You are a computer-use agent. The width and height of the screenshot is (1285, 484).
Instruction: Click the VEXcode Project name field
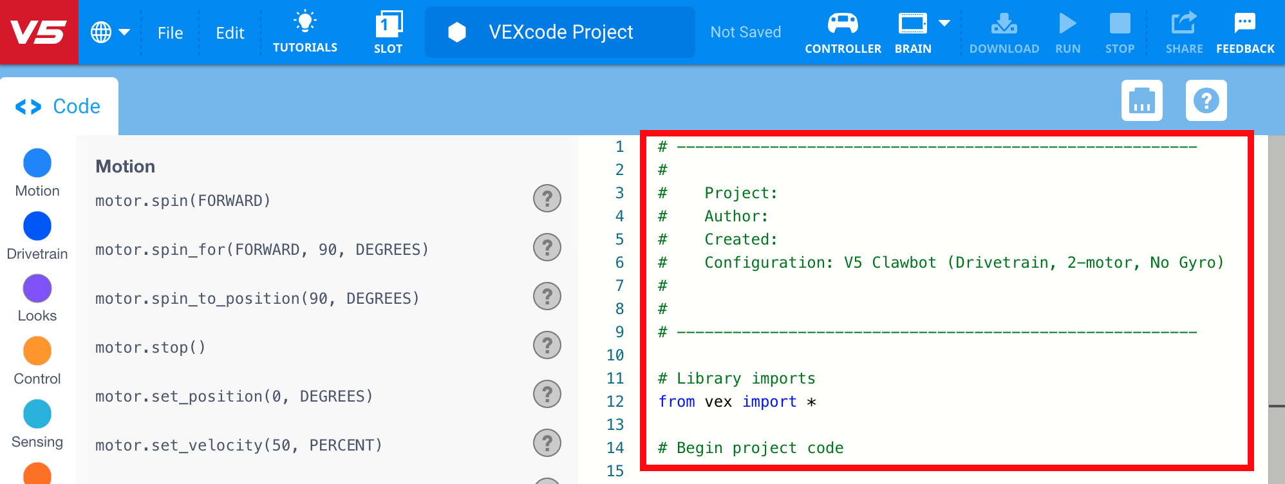pos(560,32)
